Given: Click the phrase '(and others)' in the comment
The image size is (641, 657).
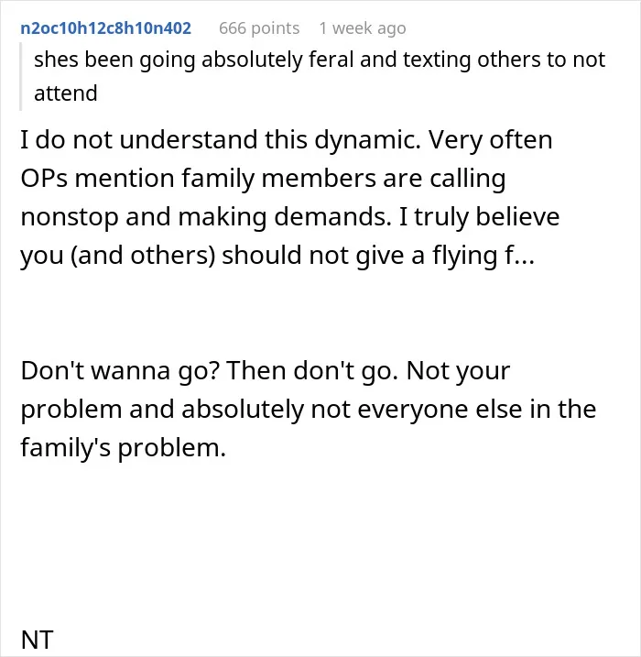Looking at the screenshot, I should [x=142, y=256].
